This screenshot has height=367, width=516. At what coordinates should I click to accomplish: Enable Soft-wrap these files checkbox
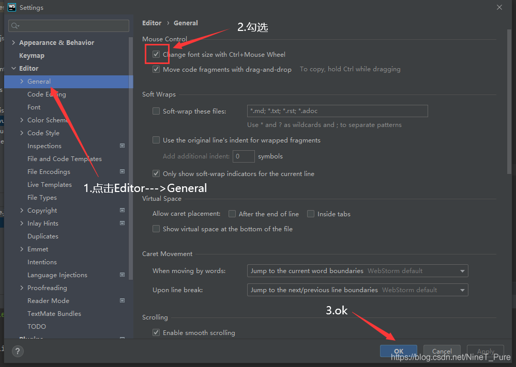pyautogui.click(x=156, y=111)
